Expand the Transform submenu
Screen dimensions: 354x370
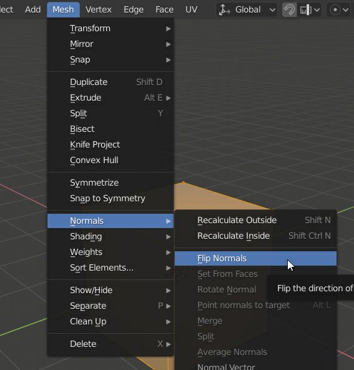(x=111, y=29)
